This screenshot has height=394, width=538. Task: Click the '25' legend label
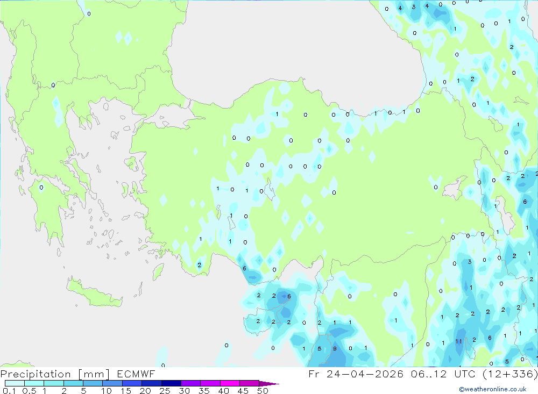165,391
